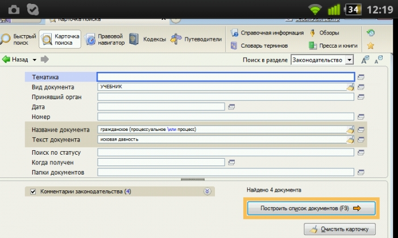Open the Кодексы book icon
The image size is (398, 238).
click(x=134, y=39)
